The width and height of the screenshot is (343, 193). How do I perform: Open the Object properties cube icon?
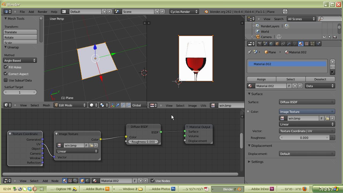(x=277, y=44)
